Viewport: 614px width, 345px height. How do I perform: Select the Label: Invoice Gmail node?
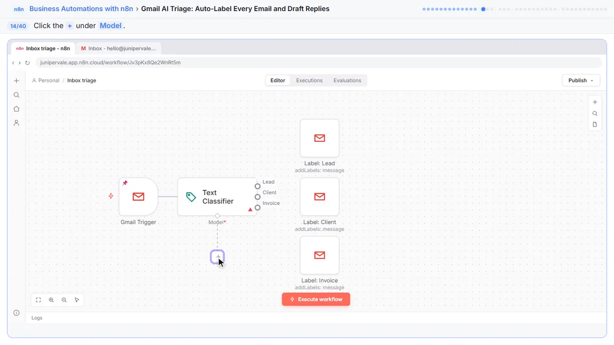tap(319, 255)
